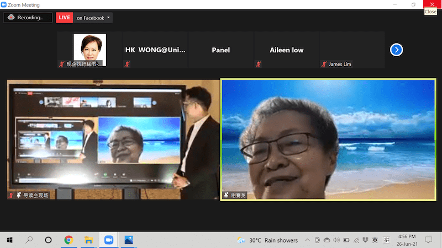Image resolution: width=442 pixels, height=248 pixels.
Task: Open File Explorer from the taskbar
Action: (x=88, y=240)
